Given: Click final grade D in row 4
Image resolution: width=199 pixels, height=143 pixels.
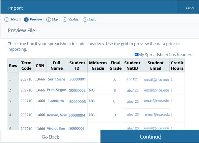Looking at the screenshot, I should tap(115, 115).
